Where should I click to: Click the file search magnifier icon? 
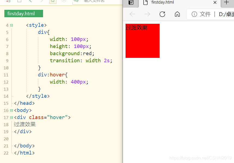click(x=76, y=1)
